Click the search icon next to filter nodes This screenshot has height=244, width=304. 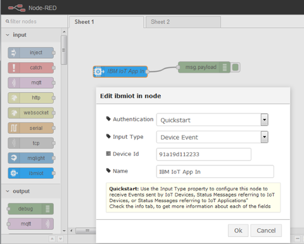[8, 22]
